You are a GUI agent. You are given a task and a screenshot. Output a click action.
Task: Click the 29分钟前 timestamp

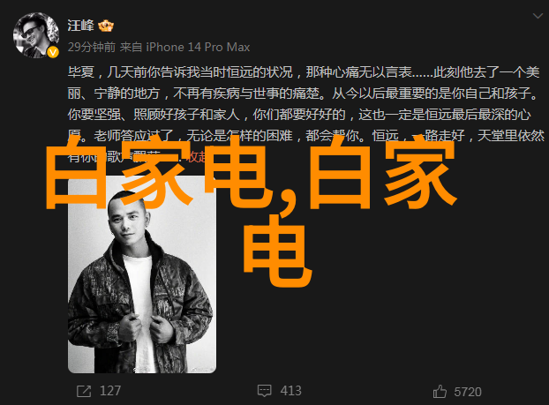tap(92, 47)
